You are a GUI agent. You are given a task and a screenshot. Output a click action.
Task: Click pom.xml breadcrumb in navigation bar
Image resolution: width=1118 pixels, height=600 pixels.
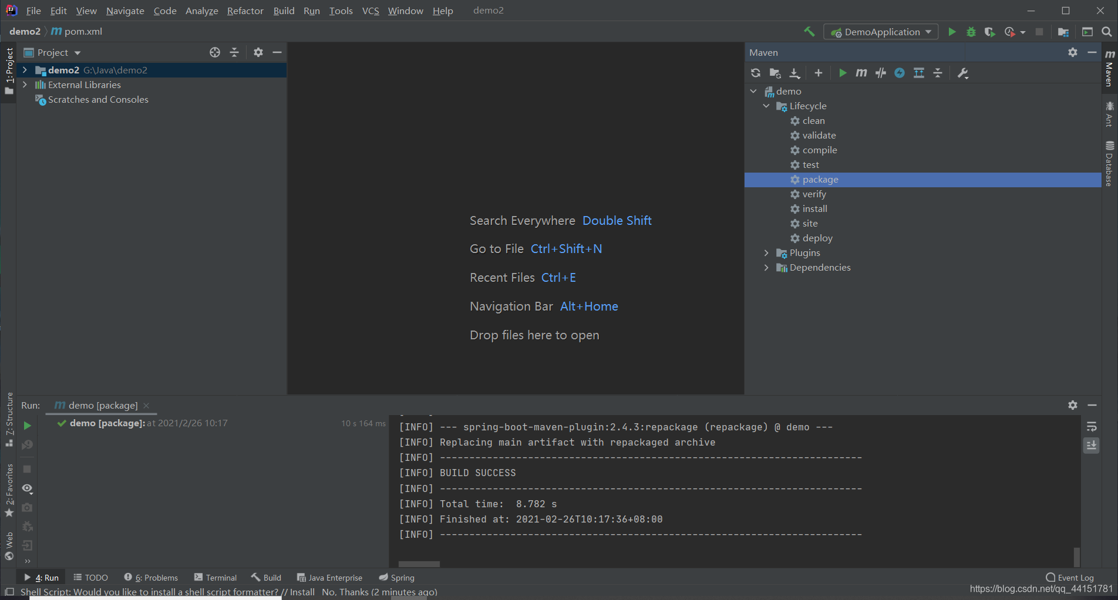(76, 31)
